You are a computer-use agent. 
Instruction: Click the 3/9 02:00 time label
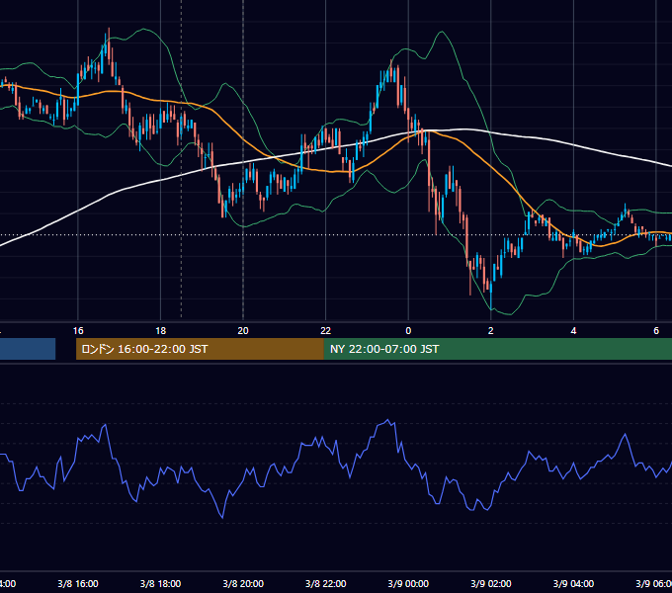[x=491, y=583]
